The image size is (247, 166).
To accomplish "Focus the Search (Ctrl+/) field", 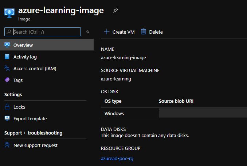I will point(43,32).
